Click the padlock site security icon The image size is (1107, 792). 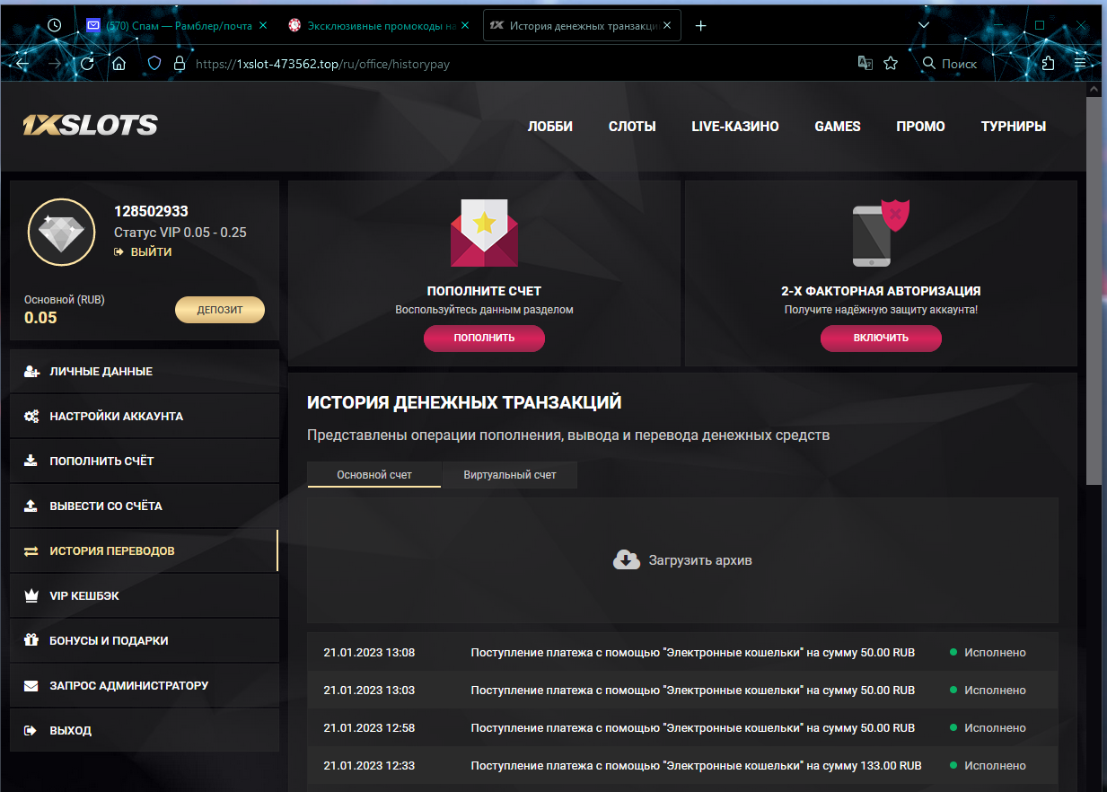[179, 64]
